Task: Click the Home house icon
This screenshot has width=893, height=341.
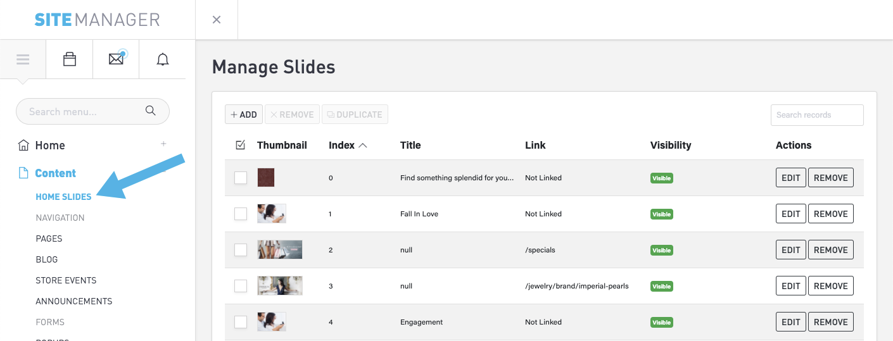Action: 23,146
